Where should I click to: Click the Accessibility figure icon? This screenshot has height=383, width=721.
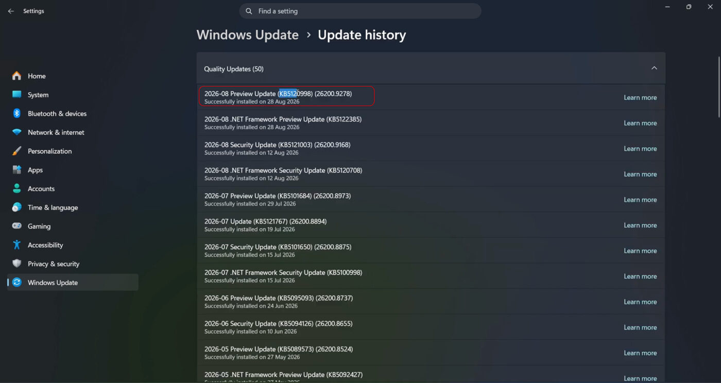point(17,245)
